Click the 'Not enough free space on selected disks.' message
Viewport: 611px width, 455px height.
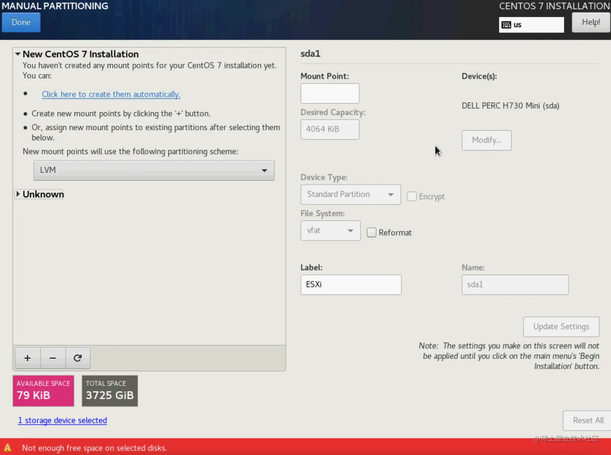pos(95,448)
